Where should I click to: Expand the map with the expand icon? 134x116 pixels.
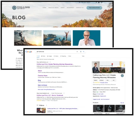click(x=124, y=63)
